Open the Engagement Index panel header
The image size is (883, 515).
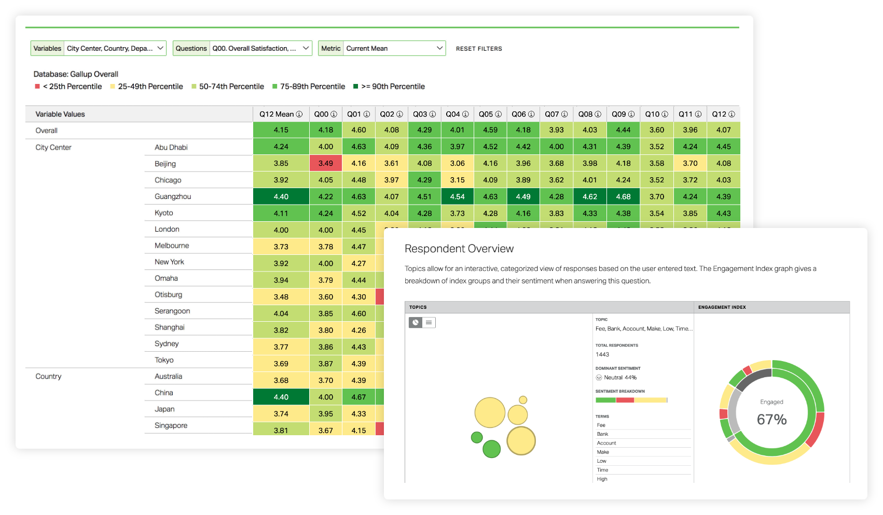723,307
